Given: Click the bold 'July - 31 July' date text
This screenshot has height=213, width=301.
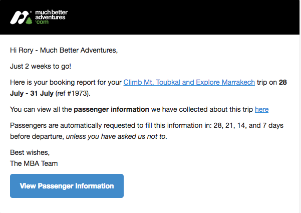Looking at the screenshot, I should pyautogui.click(x=35, y=93).
